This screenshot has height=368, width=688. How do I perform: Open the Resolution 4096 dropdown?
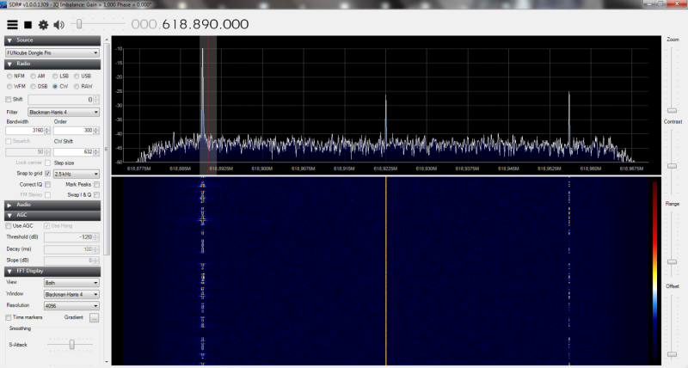tap(71, 306)
